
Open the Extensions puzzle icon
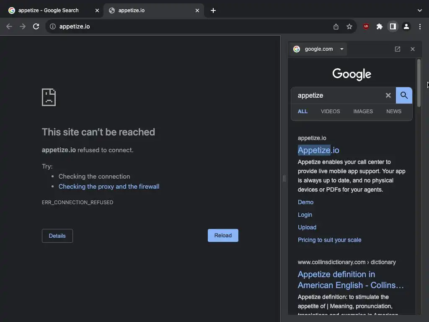380,26
